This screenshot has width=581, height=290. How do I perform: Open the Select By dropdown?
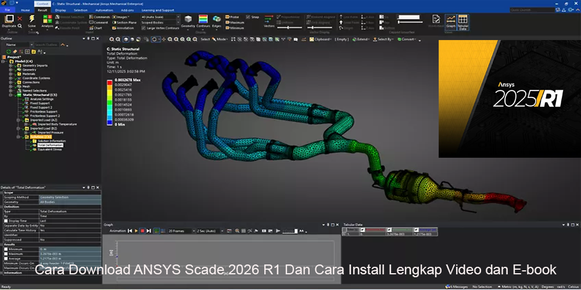pos(383,39)
